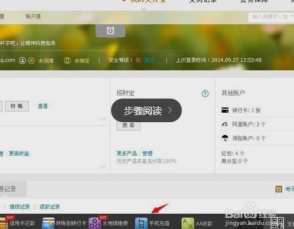Click the 红包: 4 个 text

click(233, 153)
